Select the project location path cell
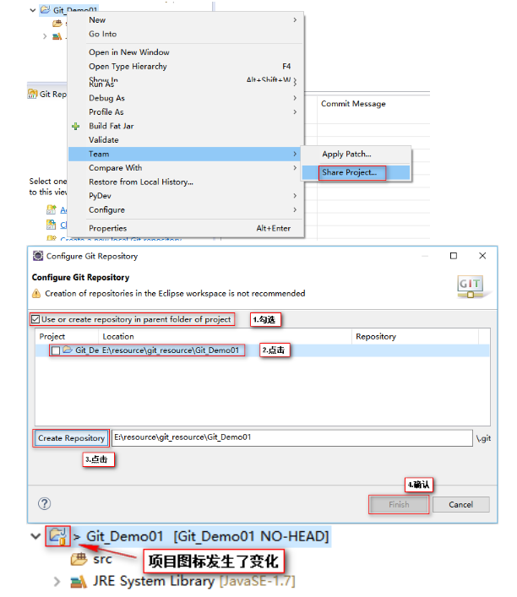The image size is (517, 597). 171,350
